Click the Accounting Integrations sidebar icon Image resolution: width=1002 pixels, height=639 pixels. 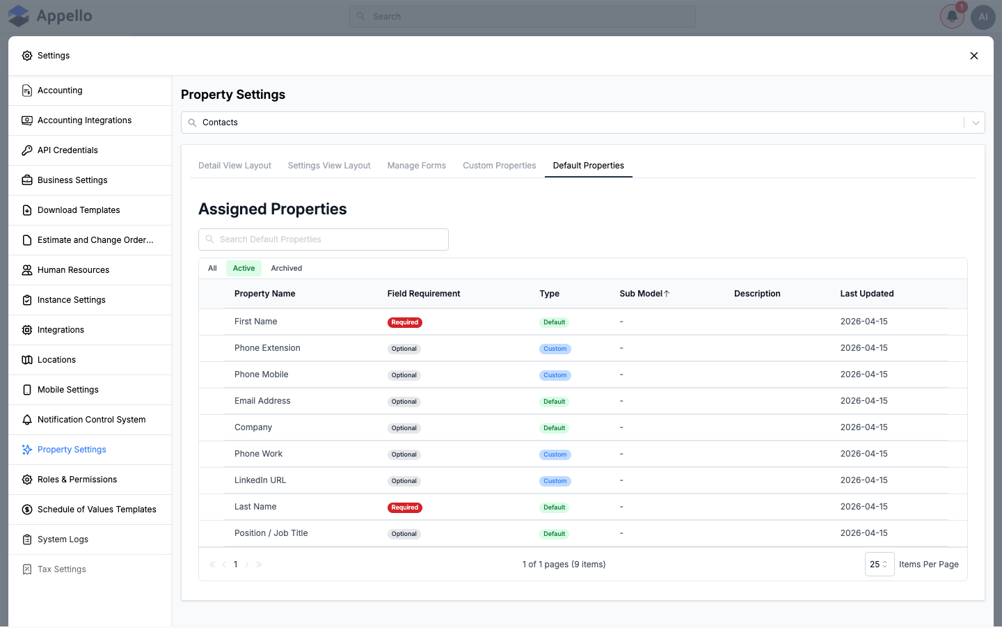pos(27,120)
